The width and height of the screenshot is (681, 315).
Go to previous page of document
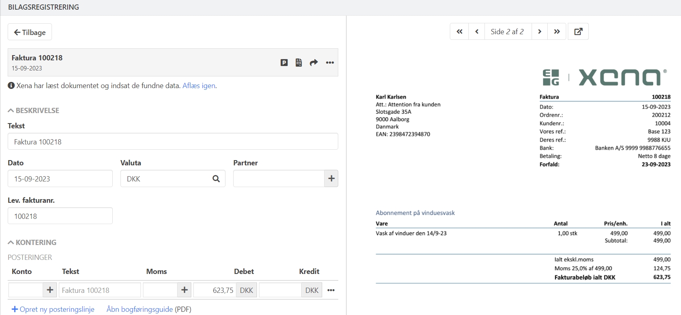477,31
